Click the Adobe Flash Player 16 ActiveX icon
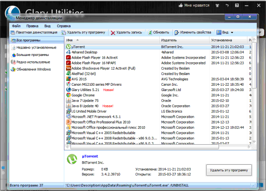 click(x=68, y=57)
